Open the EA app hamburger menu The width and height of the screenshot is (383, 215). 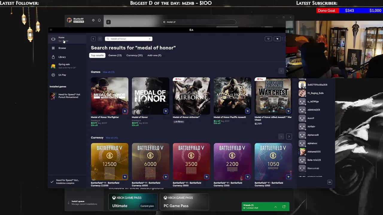51,30
